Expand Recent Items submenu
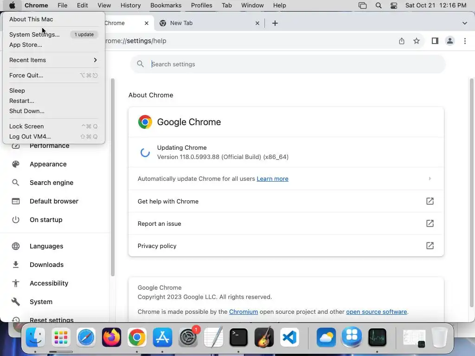Viewport: 475px width, 356px height. click(x=53, y=60)
